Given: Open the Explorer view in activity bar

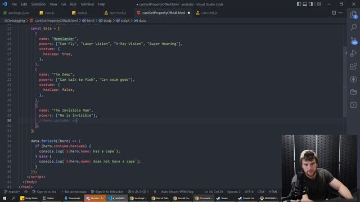Looking at the screenshot, I should [354, 15].
